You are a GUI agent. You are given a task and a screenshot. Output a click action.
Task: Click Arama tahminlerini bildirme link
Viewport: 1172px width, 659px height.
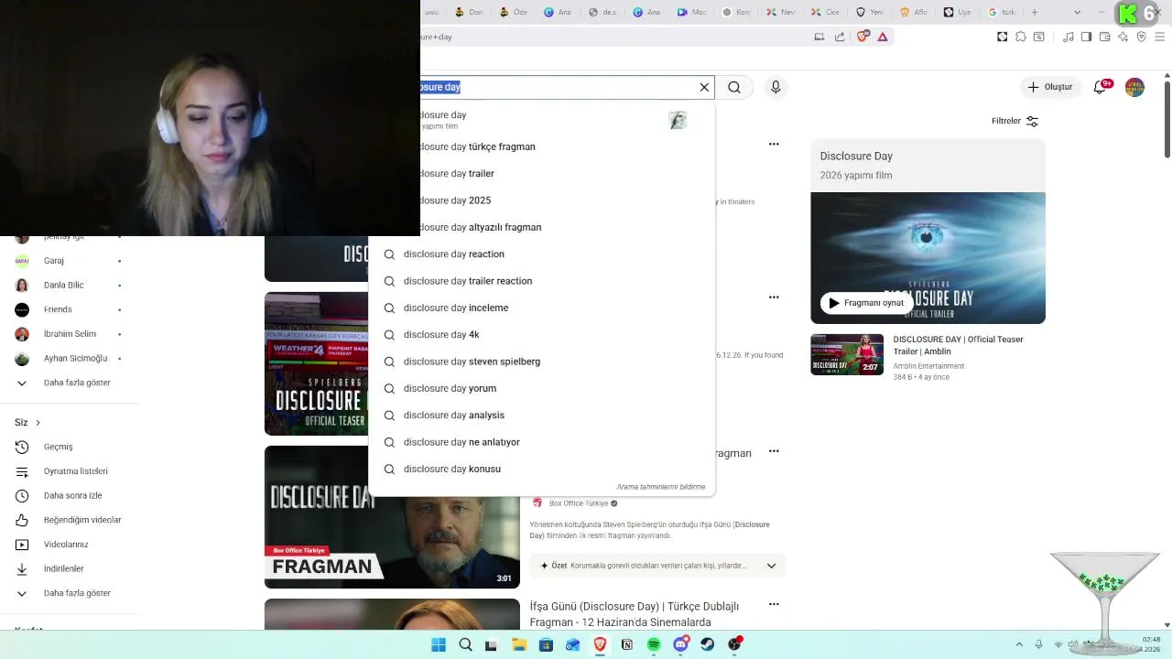point(660,487)
